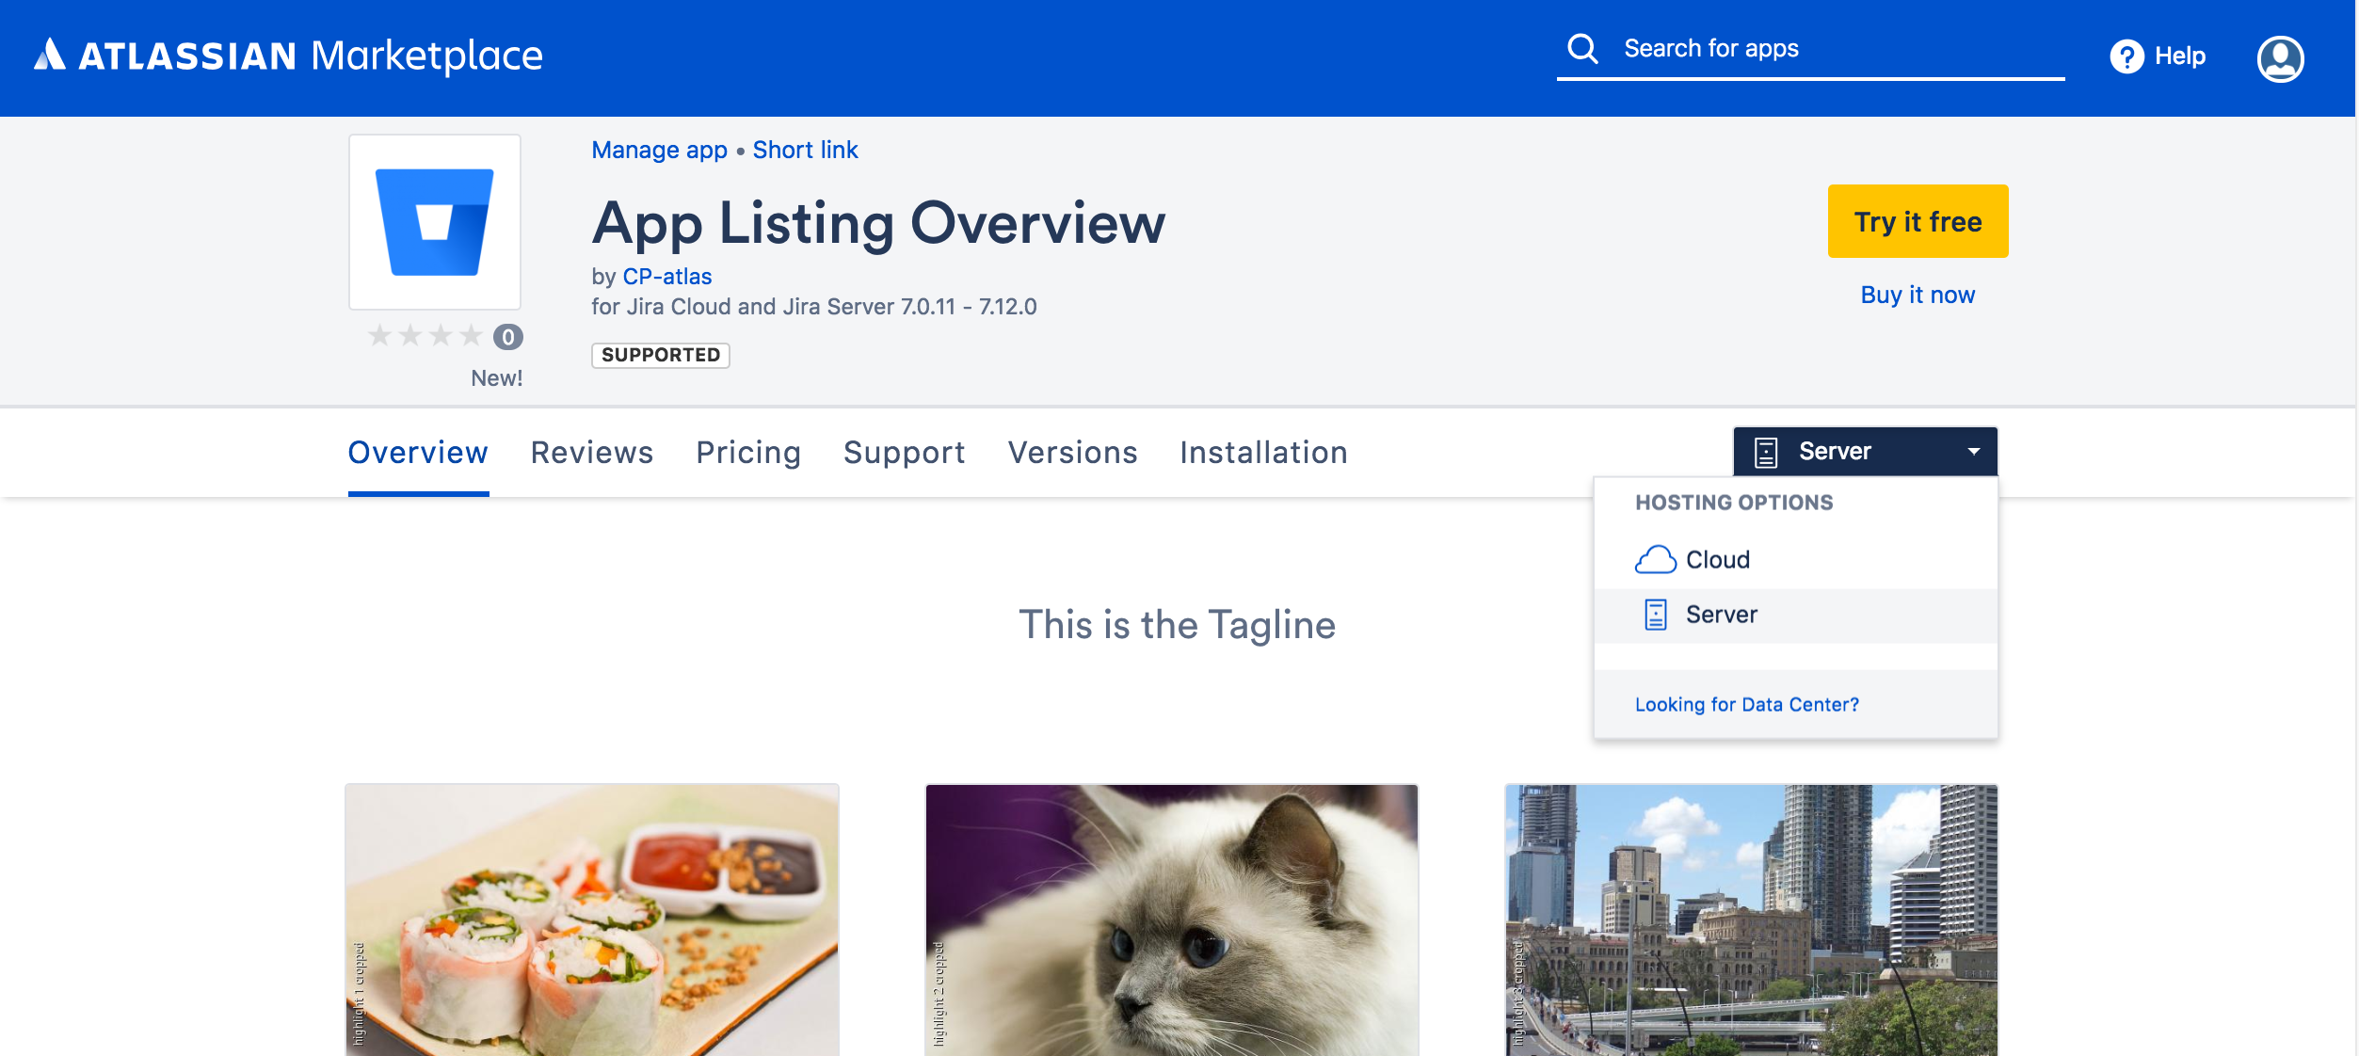The image size is (2359, 1056).
Task: Click the Atlassian Marketplace logo
Action: pyautogui.click(x=289, y=56)
